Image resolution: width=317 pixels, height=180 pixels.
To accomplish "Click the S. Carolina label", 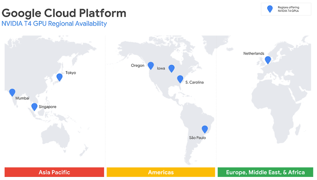I will click(195, 82).
